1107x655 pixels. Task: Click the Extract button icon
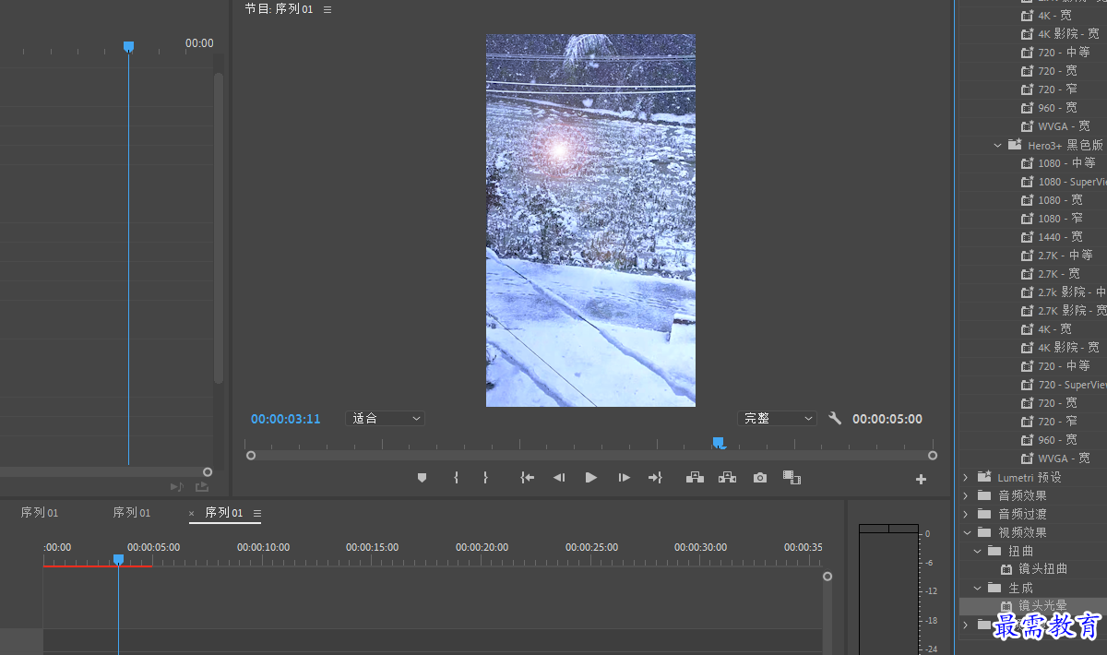point(727,477)
